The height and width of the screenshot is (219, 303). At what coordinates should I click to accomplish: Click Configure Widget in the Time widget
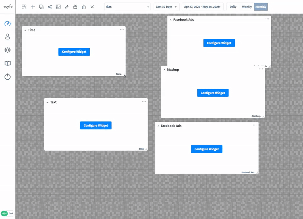[74, 52]
